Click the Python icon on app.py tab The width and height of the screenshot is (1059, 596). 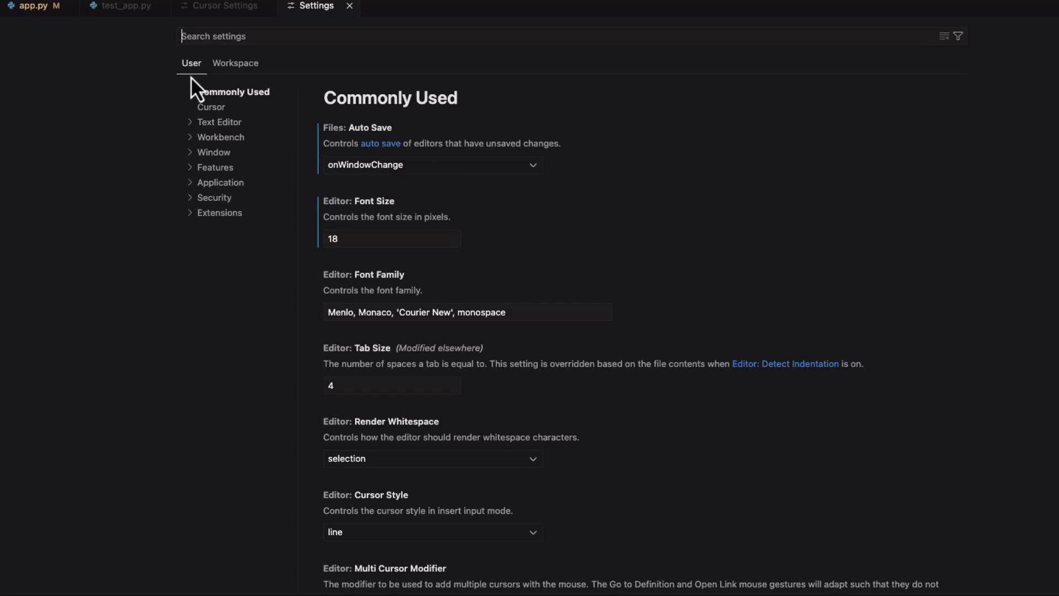coord(11,6)
